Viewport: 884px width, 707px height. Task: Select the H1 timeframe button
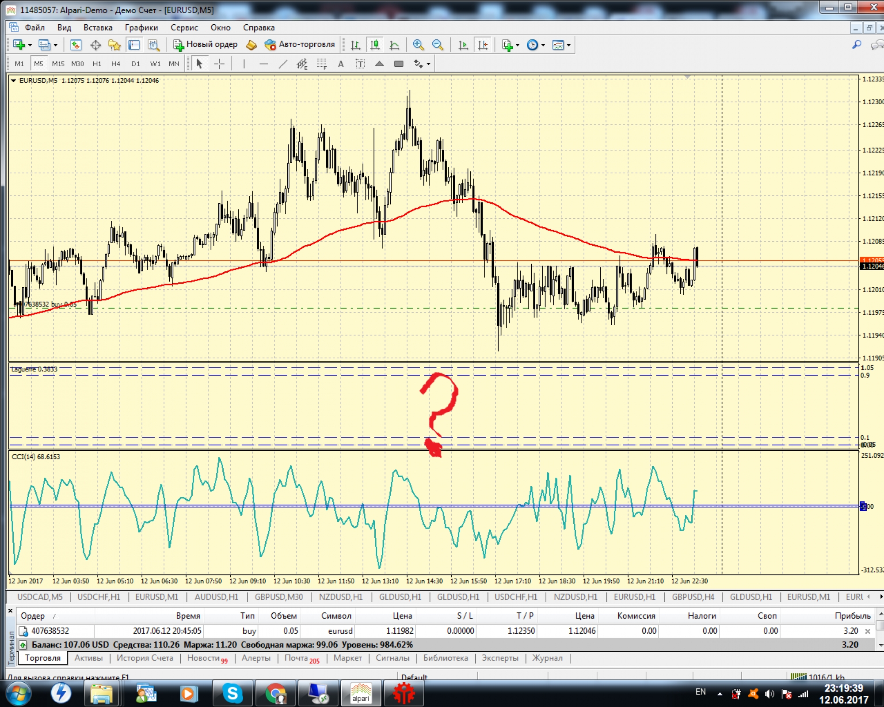point(97,64)
